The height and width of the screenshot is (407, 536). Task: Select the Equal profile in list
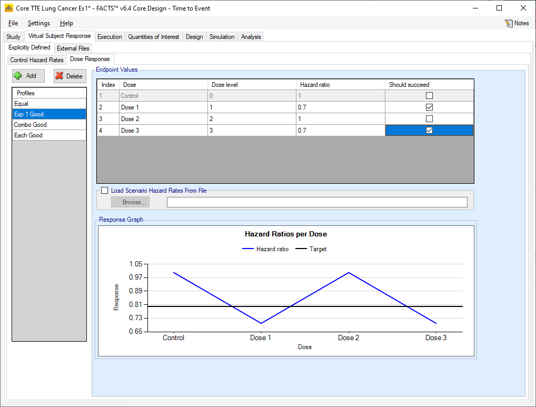coord(22,104)
